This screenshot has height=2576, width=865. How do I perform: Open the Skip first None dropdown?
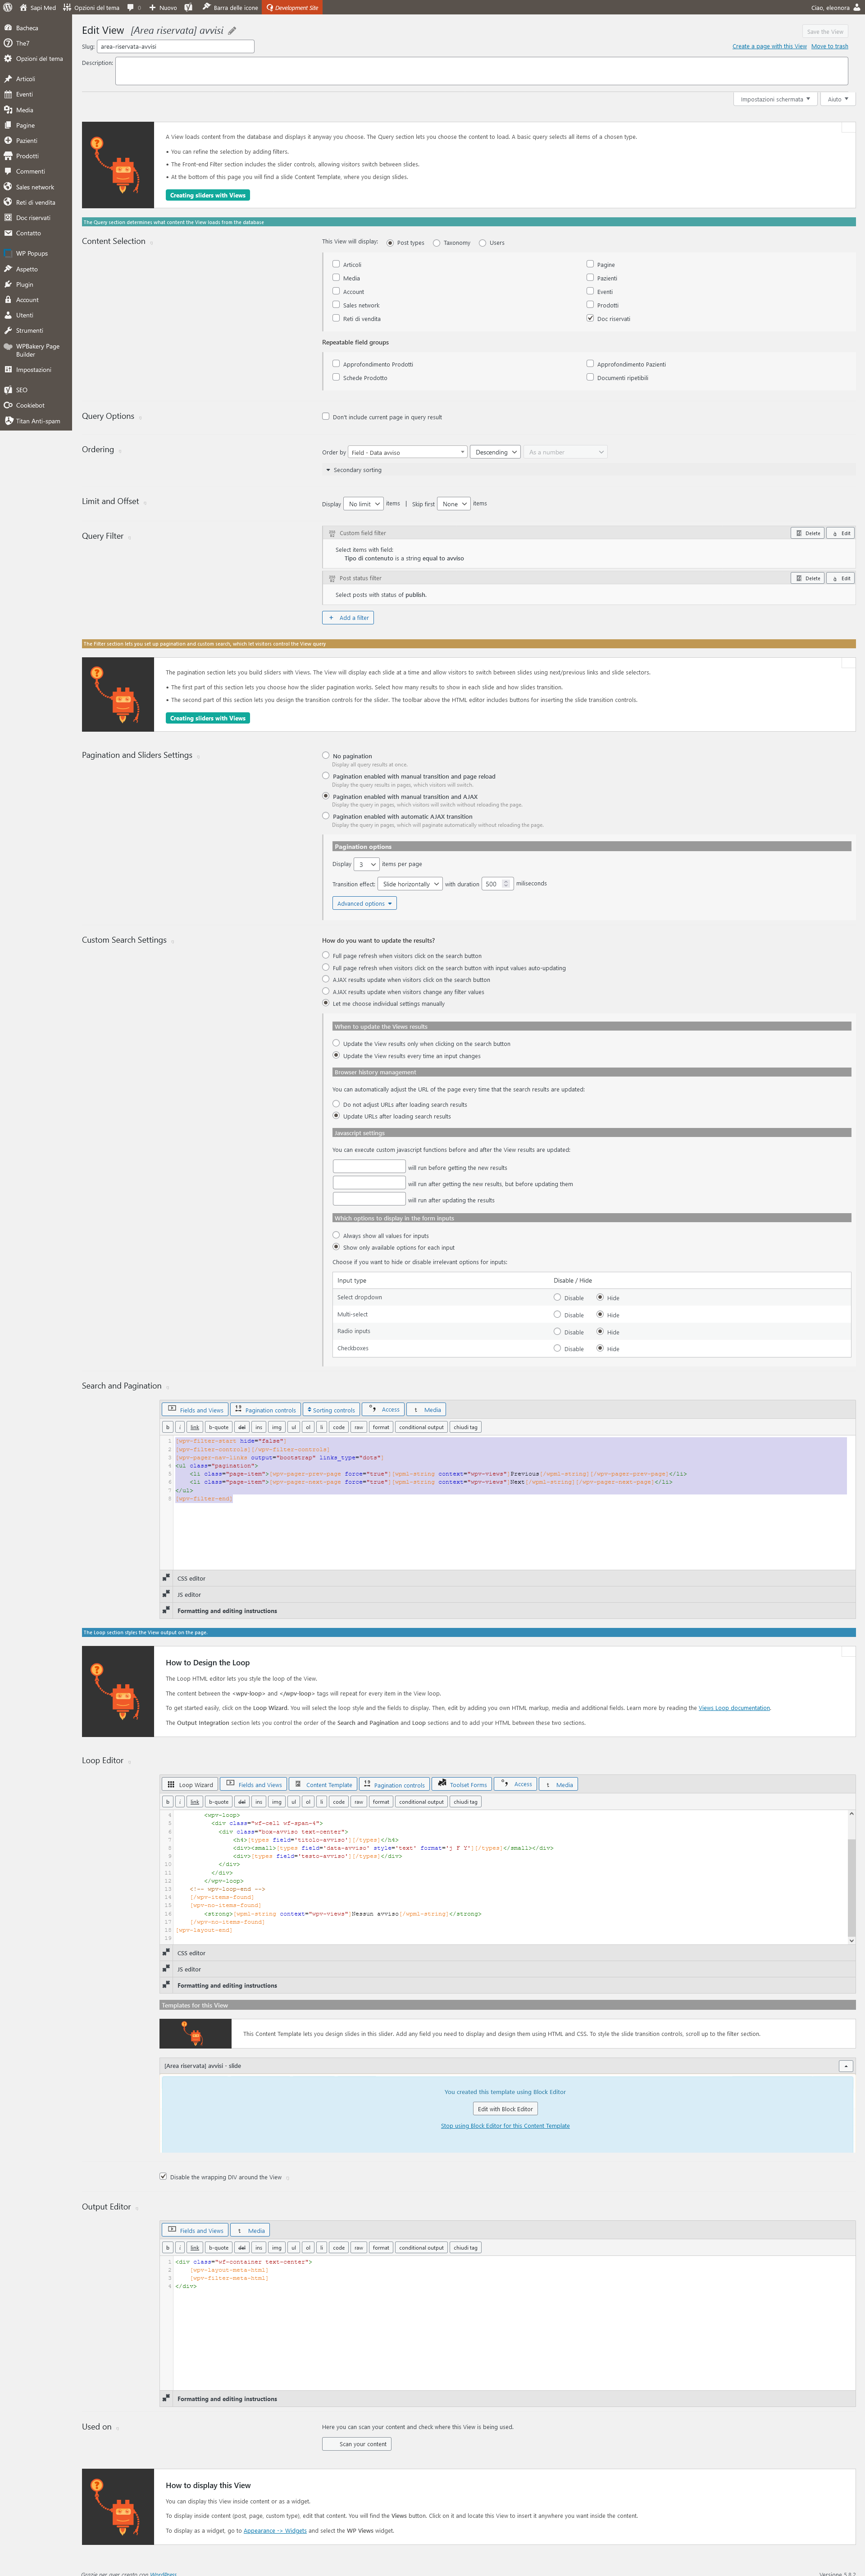[455, 504]
